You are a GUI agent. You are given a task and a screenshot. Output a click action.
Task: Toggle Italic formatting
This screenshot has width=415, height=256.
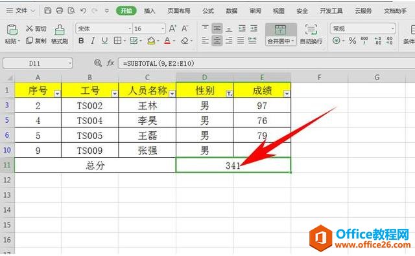point(93,41)
